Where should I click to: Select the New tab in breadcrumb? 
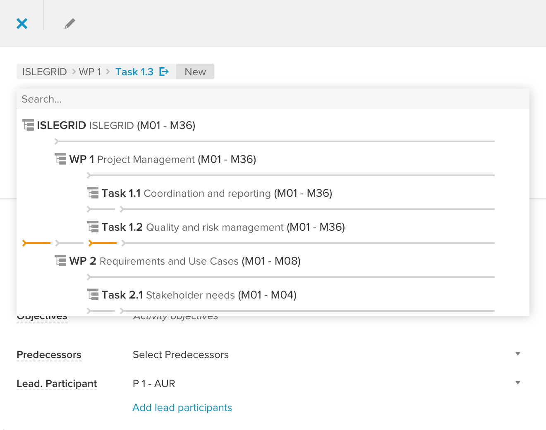[x=195, y=72]
